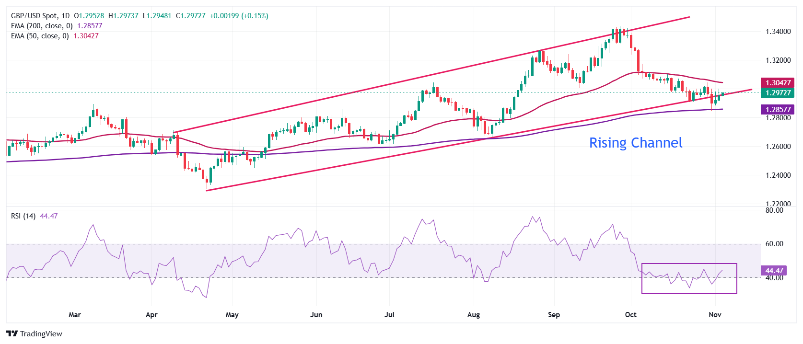Click the TradingView wordmark text
Image resolution: width=803 pixels, height=344 pixels.
pos(41,334)
